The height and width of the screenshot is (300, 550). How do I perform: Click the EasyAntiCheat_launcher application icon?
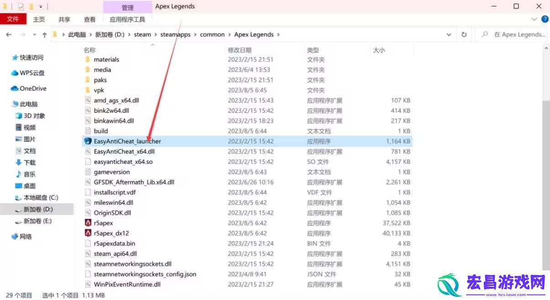88,141
